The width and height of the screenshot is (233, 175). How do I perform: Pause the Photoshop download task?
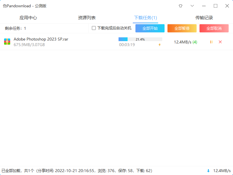211,42
